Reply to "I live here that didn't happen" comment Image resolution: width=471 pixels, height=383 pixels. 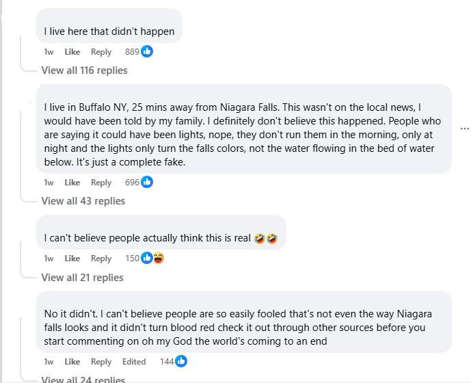(x=101, y=52)
